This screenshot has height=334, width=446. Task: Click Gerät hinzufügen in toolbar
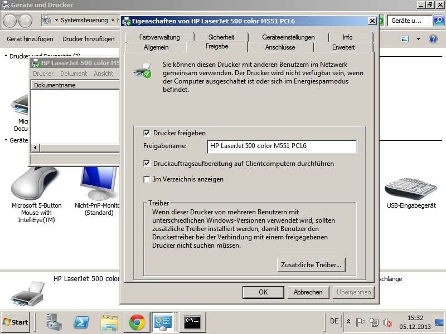(30, 39)
